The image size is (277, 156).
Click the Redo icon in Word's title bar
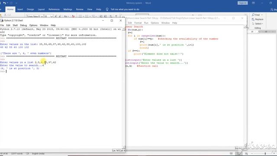11,3
